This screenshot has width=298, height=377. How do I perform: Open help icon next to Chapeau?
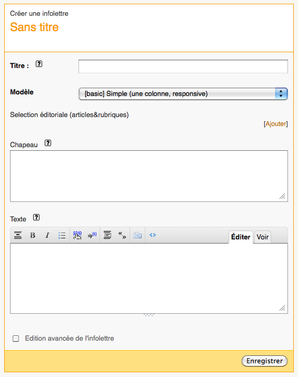pyautogui.click(x=48, y=143)
